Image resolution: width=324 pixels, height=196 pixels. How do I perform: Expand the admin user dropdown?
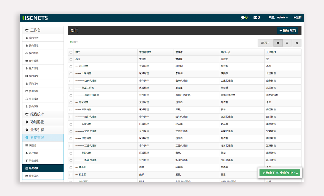(282, 18)
